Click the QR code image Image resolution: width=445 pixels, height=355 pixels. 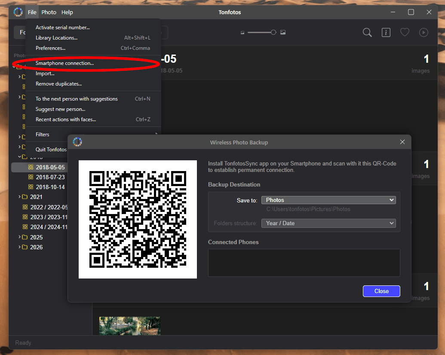[138, 219]
